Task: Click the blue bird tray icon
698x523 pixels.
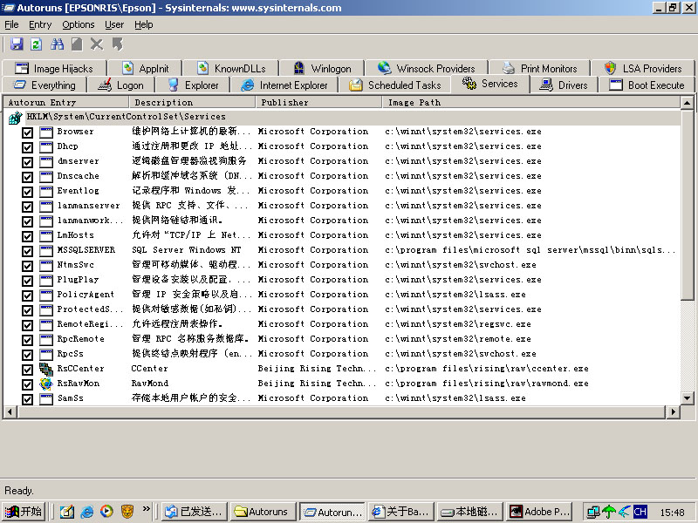Action: click(625, 512)
